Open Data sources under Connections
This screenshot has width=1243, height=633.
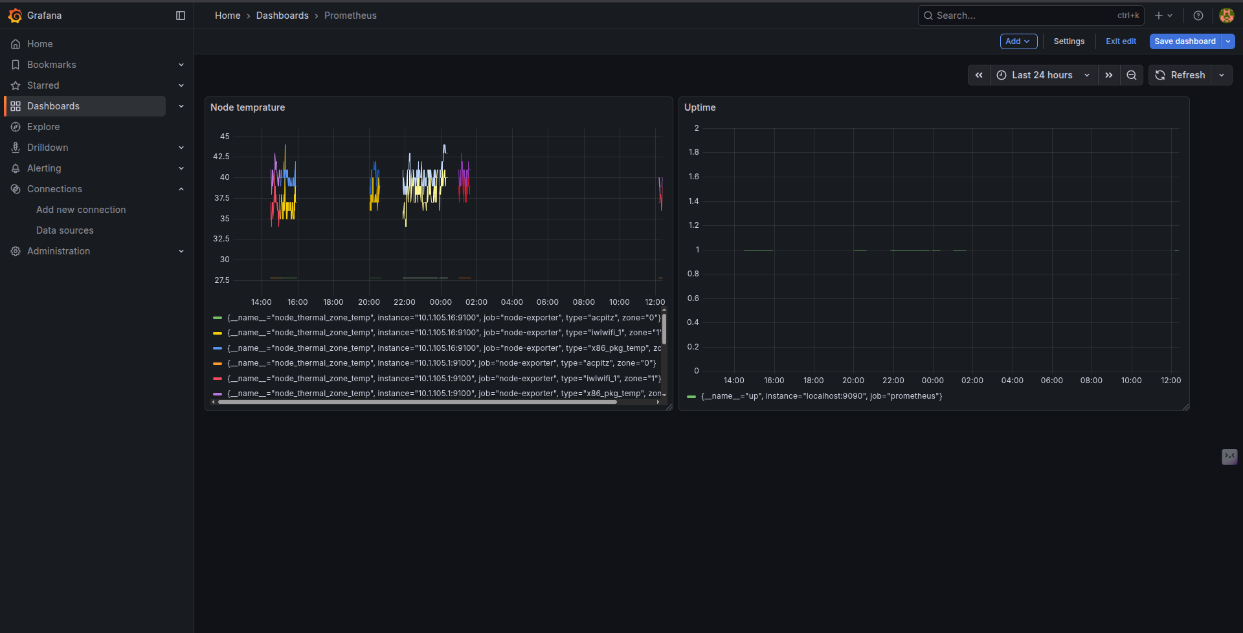[65, 230]
